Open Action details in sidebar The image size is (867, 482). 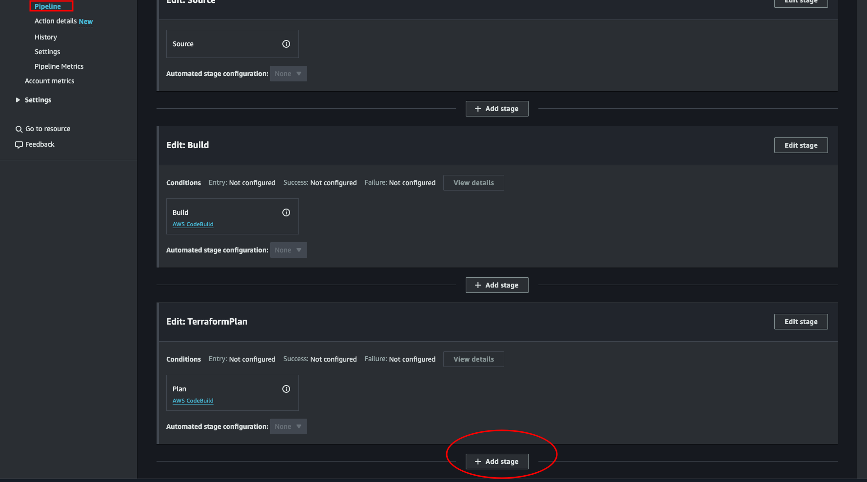(56, 21)
